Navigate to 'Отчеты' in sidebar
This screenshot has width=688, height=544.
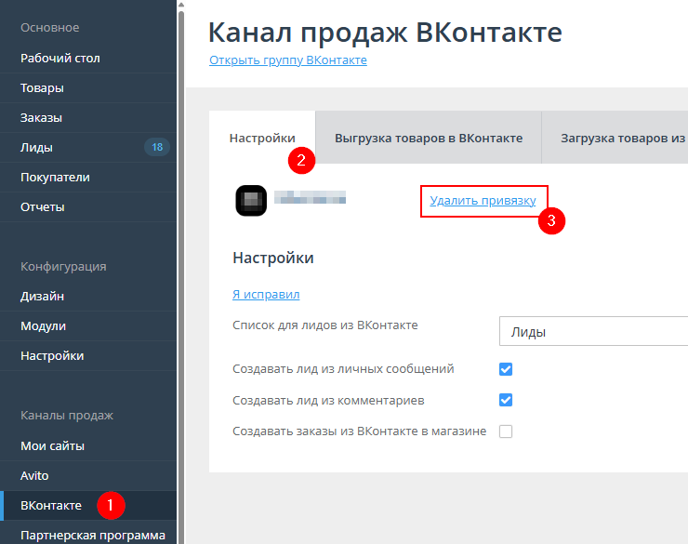pos(42,206)
